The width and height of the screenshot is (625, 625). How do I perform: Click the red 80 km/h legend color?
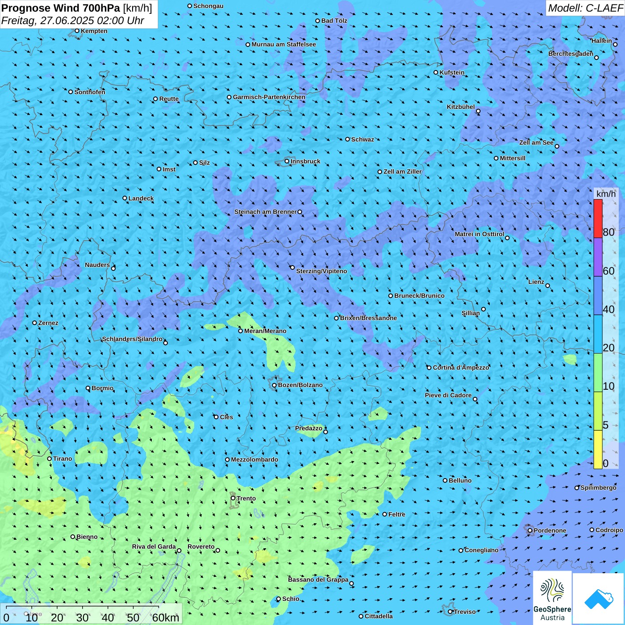tap(598, 218)
